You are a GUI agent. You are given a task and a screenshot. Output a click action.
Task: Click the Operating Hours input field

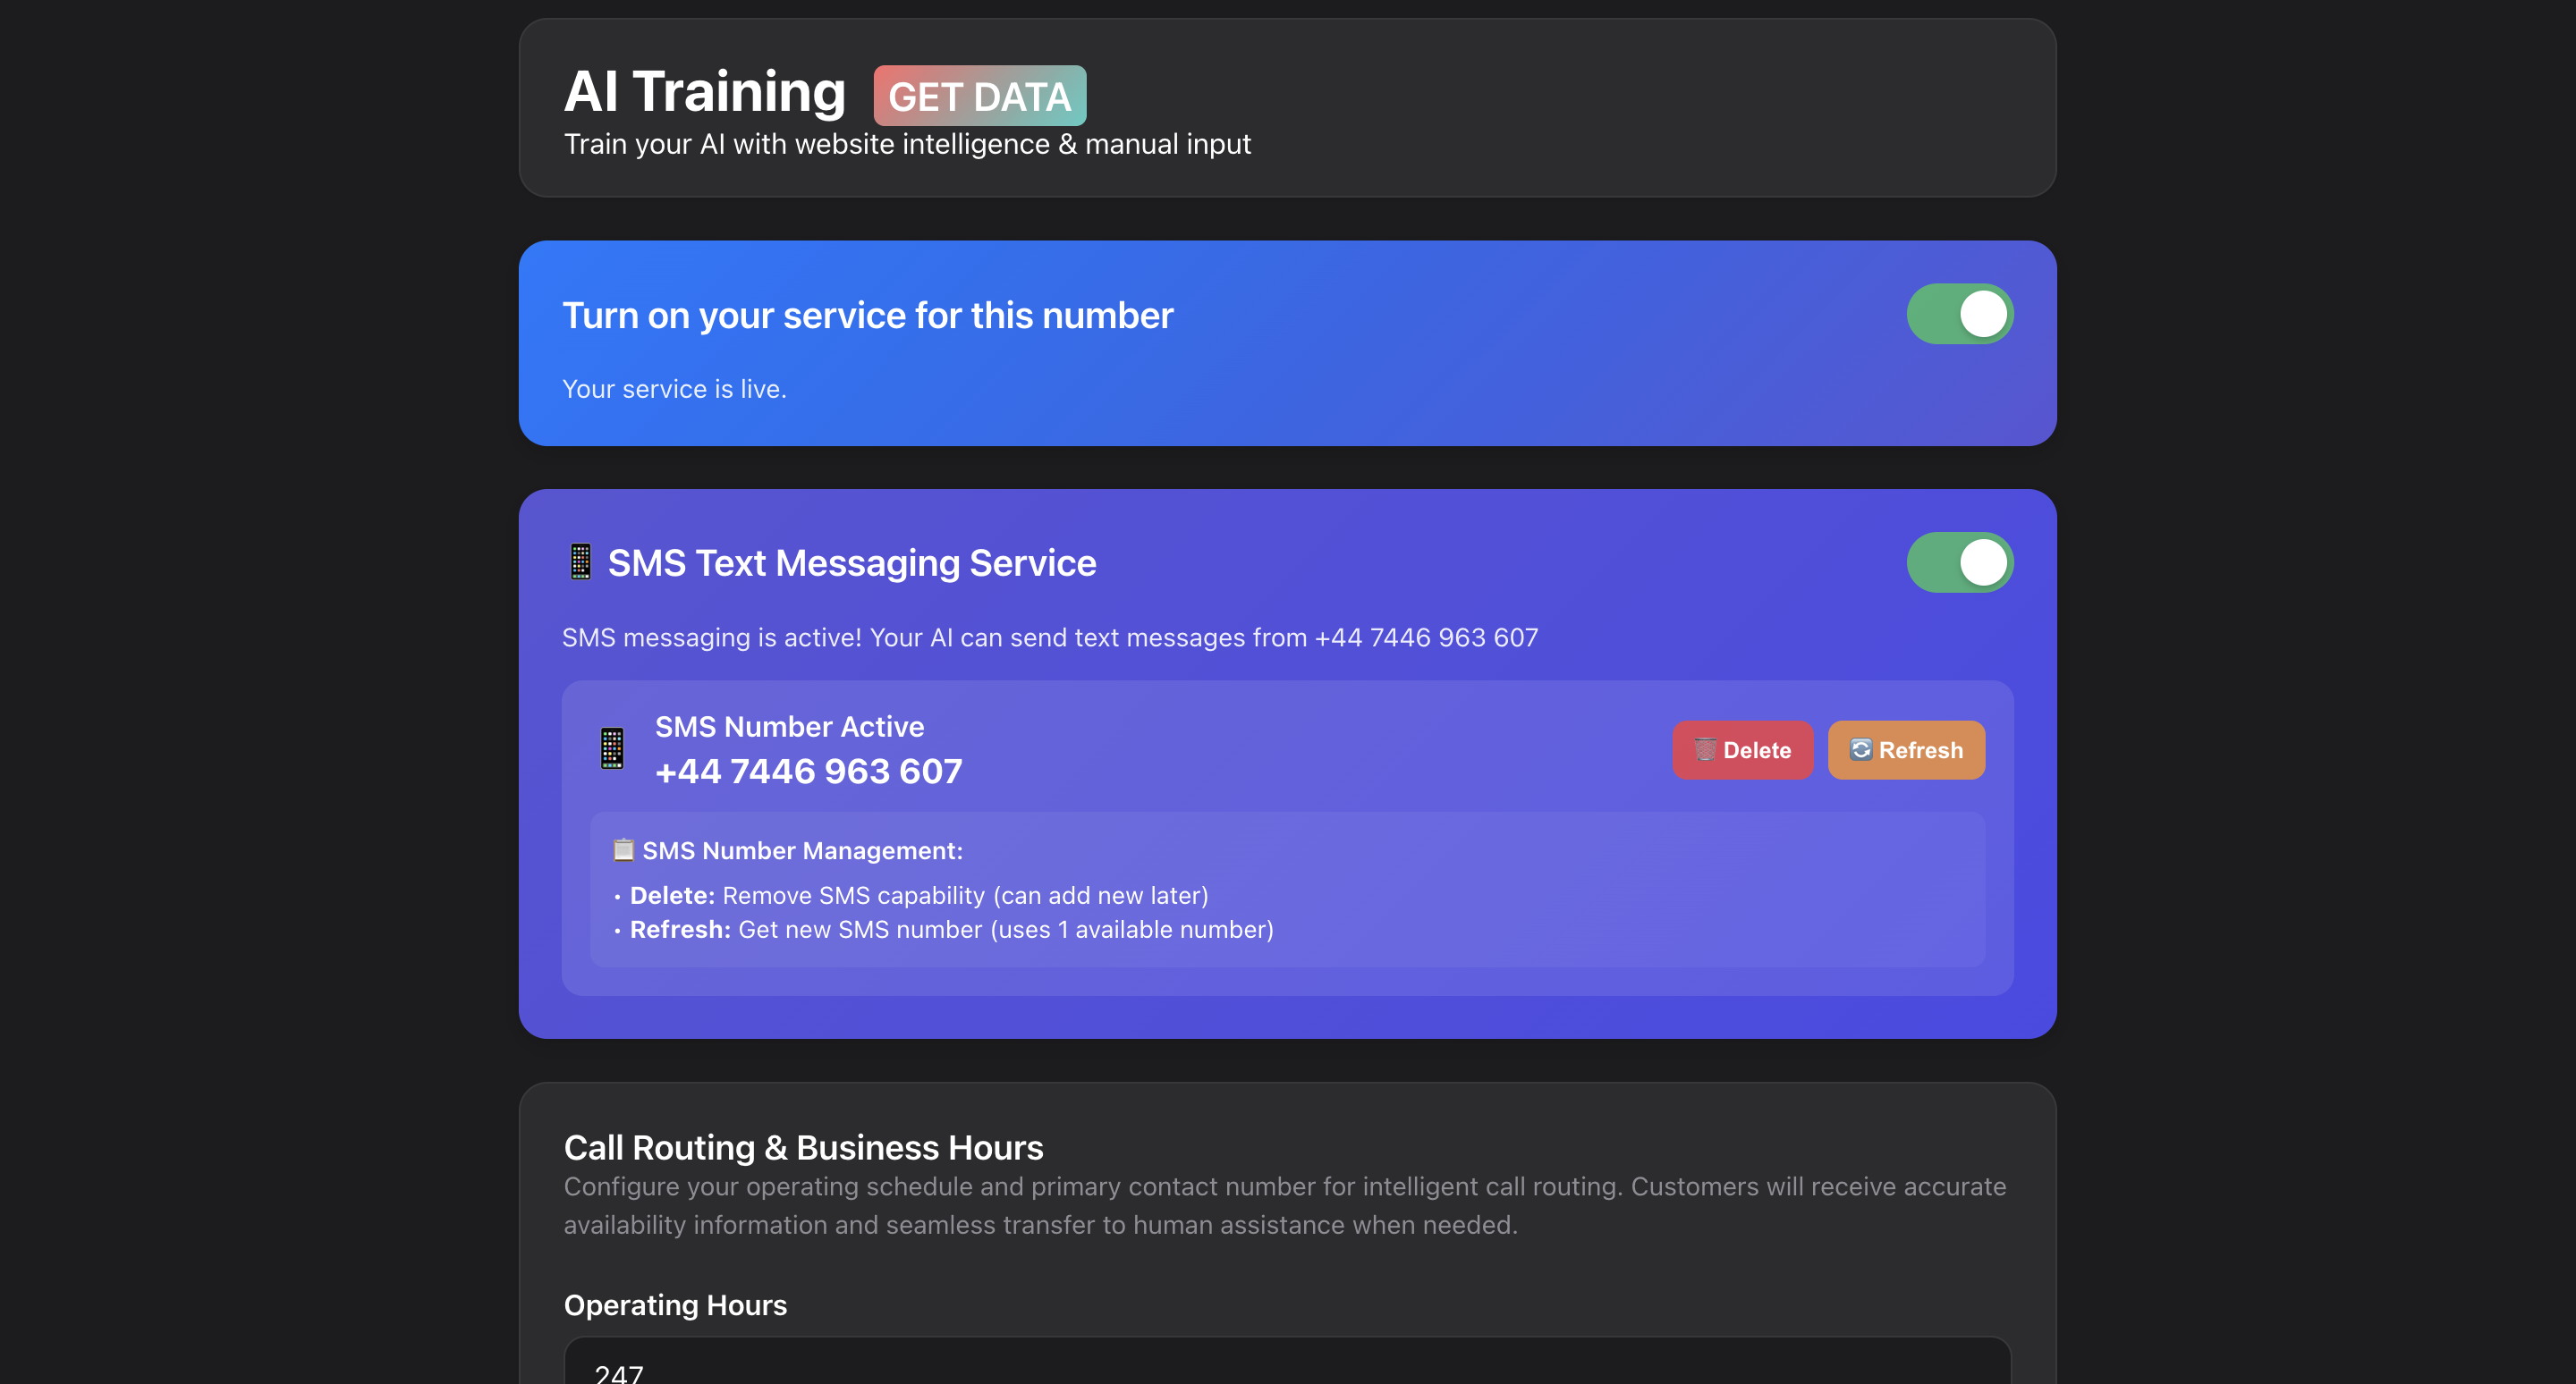coord(1287,1362)
